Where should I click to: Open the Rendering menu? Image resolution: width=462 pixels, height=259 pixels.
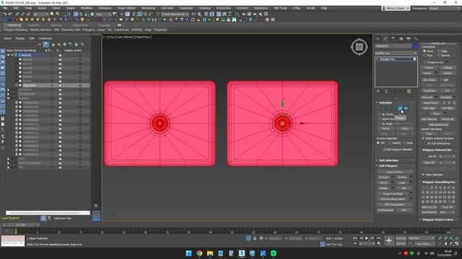(148, 8)
